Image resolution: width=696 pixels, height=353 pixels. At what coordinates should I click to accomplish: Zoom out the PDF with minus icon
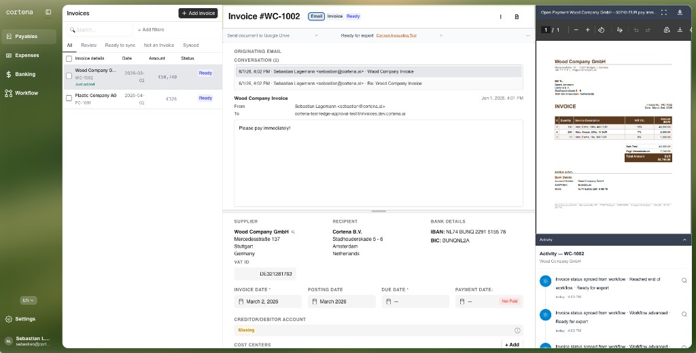pos(576,30)
